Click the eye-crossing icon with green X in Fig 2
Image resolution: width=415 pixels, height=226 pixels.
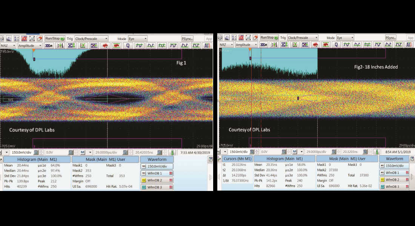click(295, 45)
